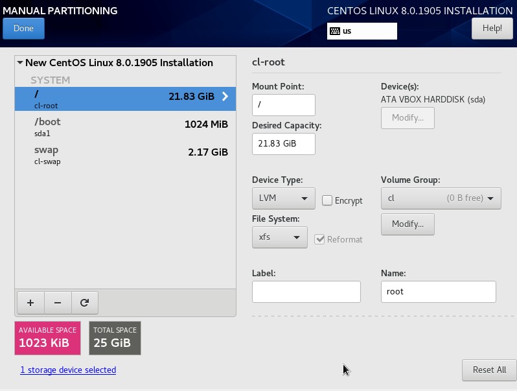Open the File System xfs dropdown

[280, 237]
